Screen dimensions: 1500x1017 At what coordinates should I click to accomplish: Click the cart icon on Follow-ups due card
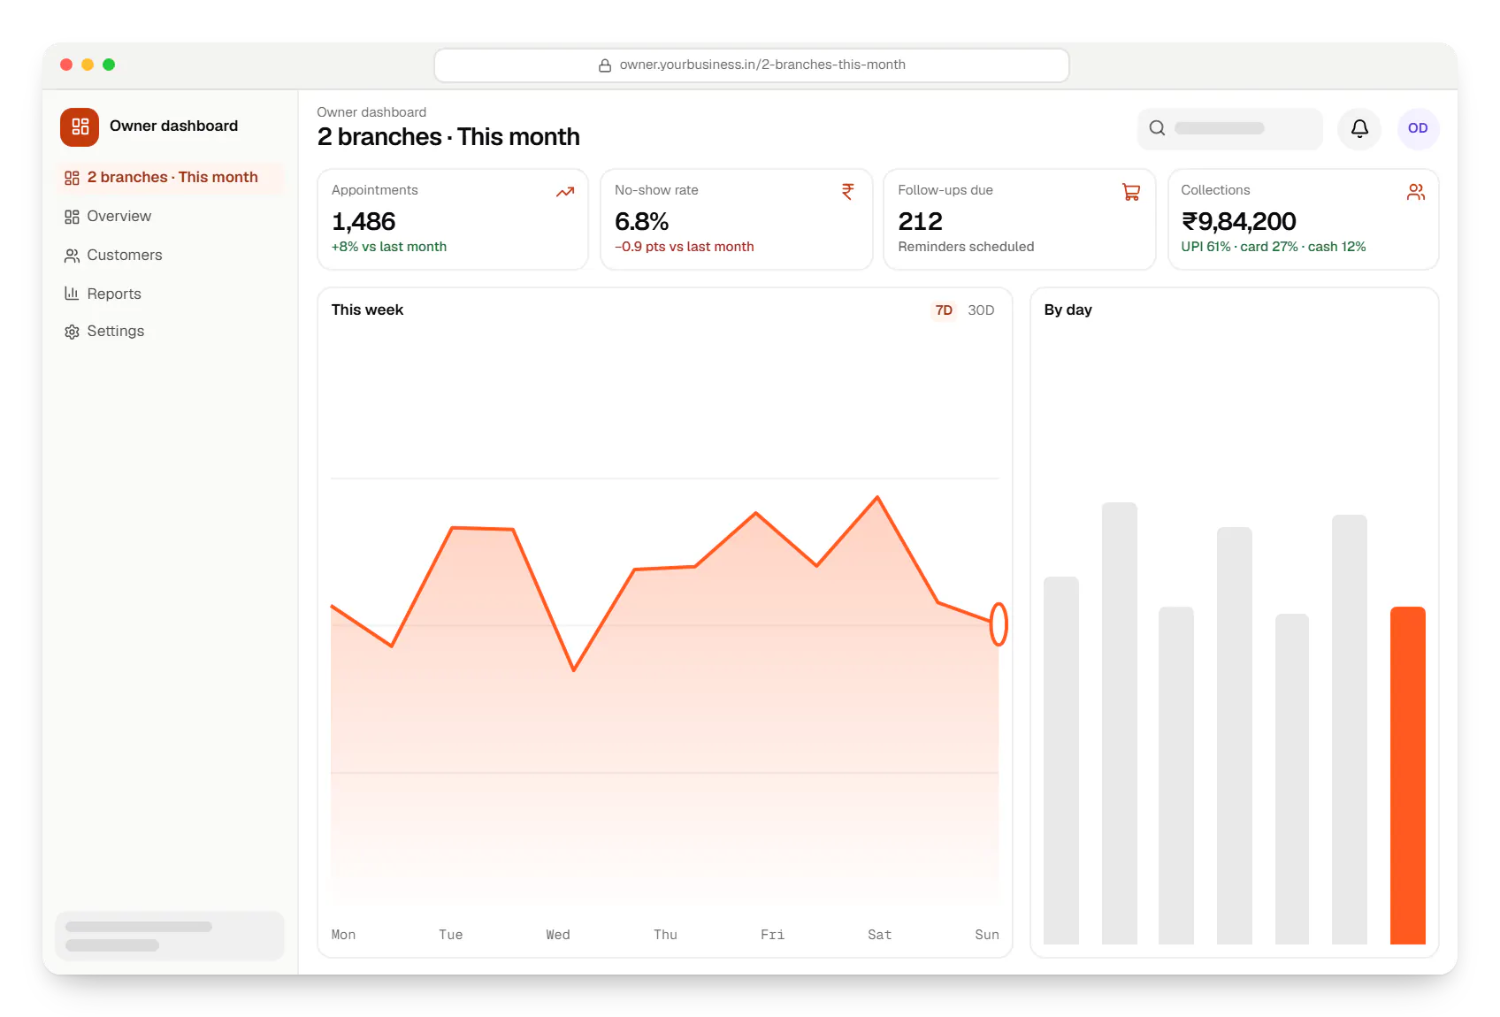point(1131,192)
